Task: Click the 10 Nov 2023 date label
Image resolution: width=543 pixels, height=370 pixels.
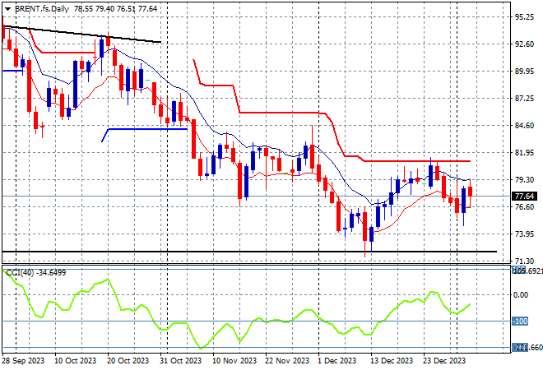Action: [234, 361]
